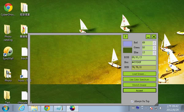Open the Windows Start orb

pyautogui.click(x=6, y=108)
